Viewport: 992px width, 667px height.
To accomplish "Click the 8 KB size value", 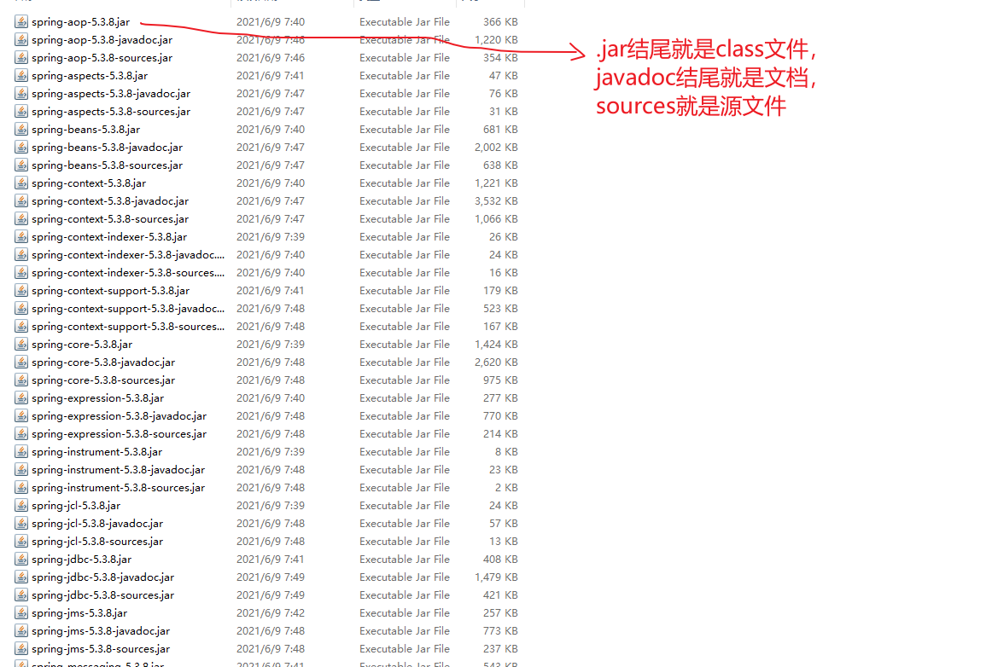I will click(507, 452).
